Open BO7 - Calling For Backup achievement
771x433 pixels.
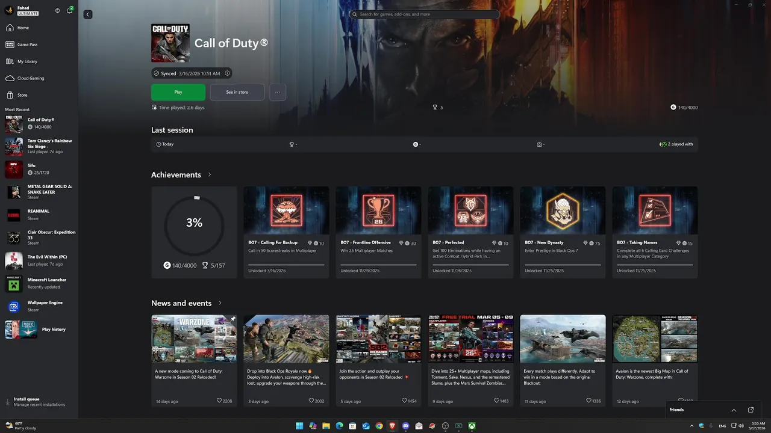pos(286,232)
